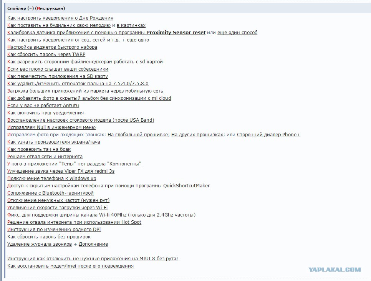Viewport: 371px width, 281px height.
Task: Open 'Как восстановить модем/imei' link
Action: pyautogui.click(x=70, y=266)
